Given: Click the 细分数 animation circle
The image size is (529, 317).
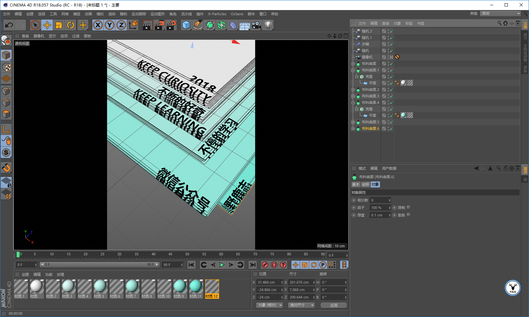Looking at the screenshot, I should [x=354, y=200].
